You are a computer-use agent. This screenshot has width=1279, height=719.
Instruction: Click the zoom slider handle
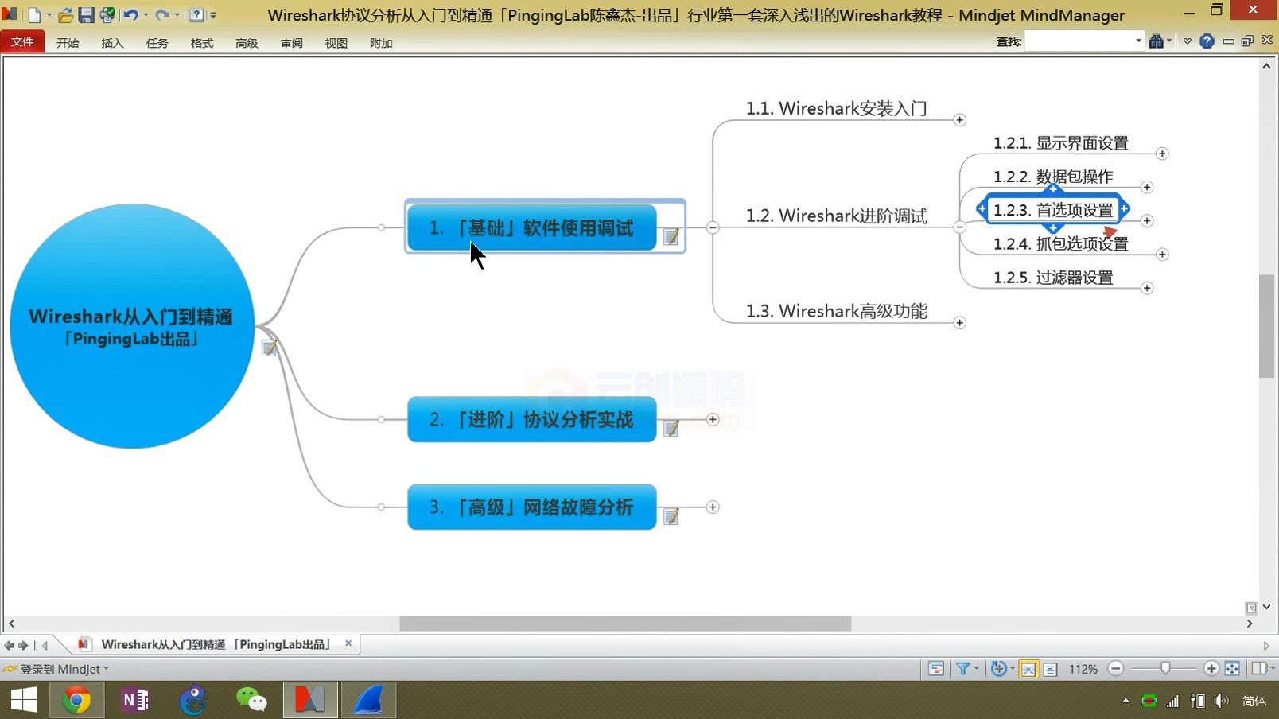point(1165,669)
